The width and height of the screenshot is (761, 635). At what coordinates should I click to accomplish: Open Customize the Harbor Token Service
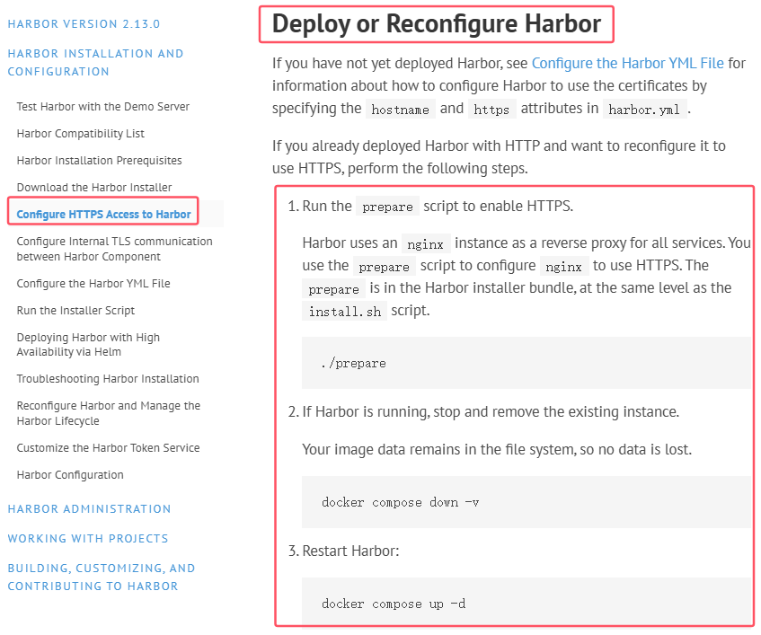pyautogui.click(x=108, y=448)
